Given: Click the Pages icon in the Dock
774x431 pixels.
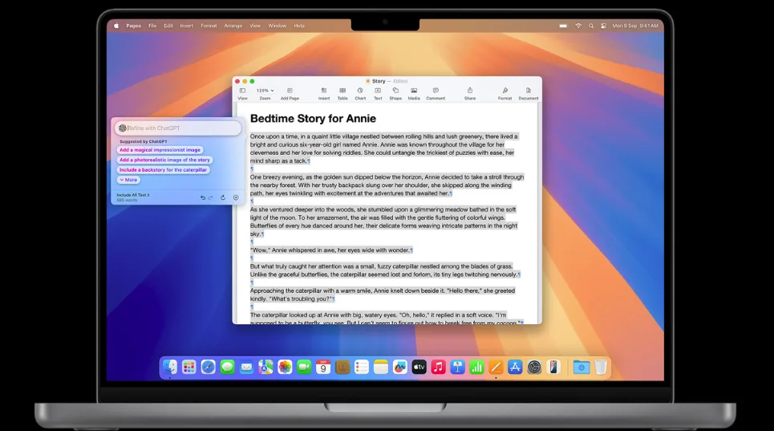Looking at the screenshot, I should [496, 367].
